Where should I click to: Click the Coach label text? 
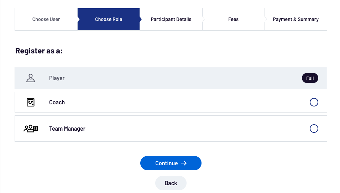click(57, 102)
